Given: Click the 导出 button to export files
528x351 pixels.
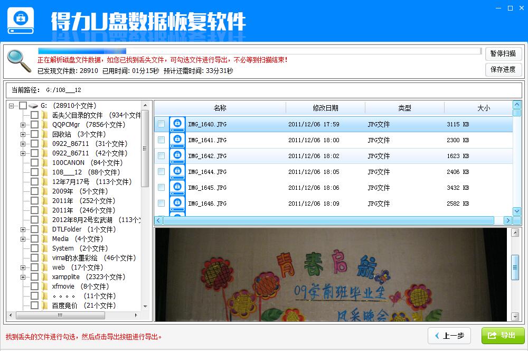Looking at the screenshot, I should (x=502, y=335).
